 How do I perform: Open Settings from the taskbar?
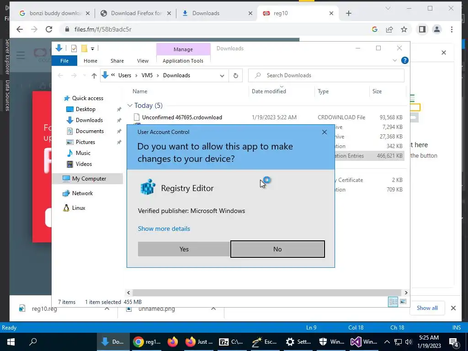click(298, 342)
